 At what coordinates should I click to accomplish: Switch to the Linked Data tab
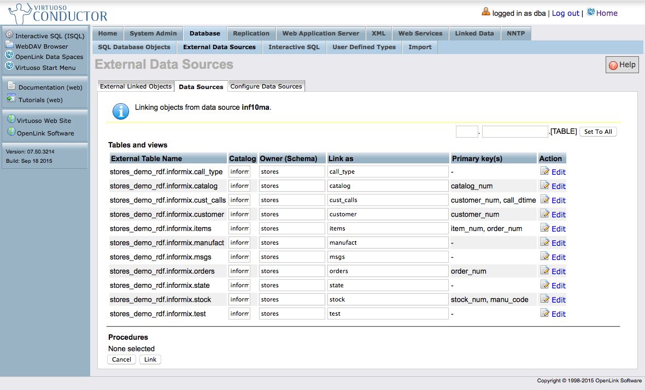[x=474, y=33]
